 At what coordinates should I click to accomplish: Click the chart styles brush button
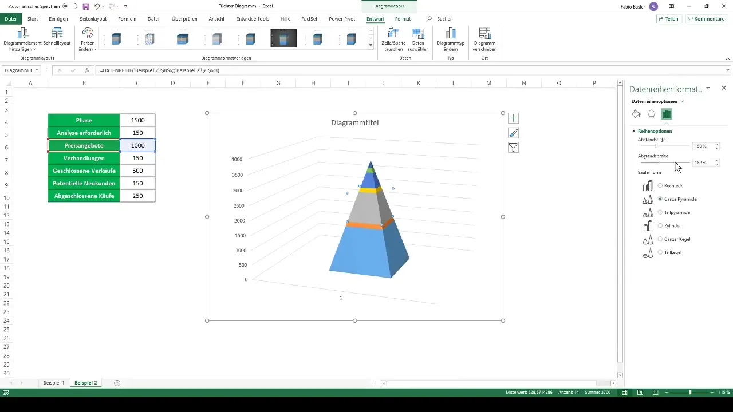click(513, 133)
